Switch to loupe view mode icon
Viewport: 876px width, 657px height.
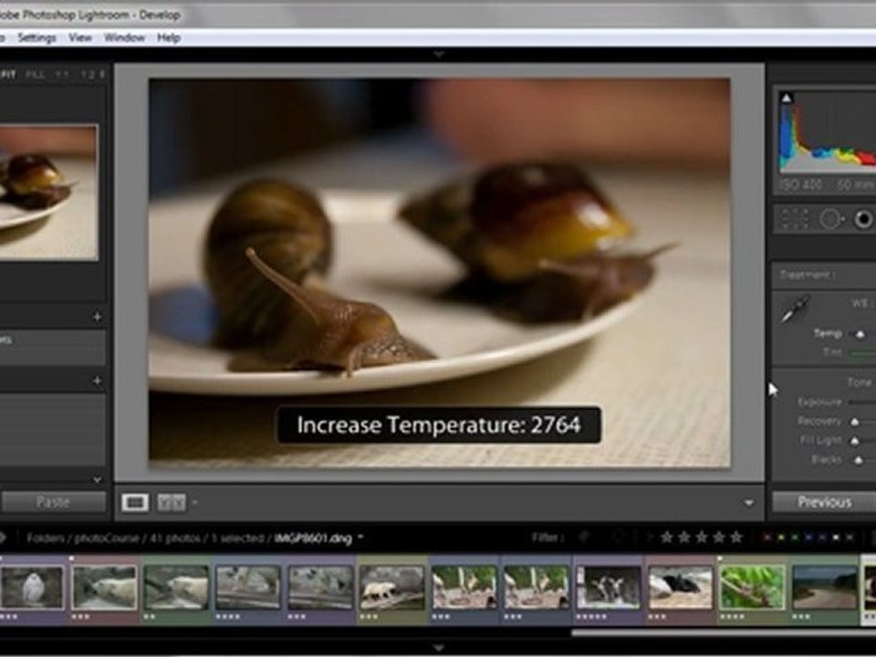(135, 502)
